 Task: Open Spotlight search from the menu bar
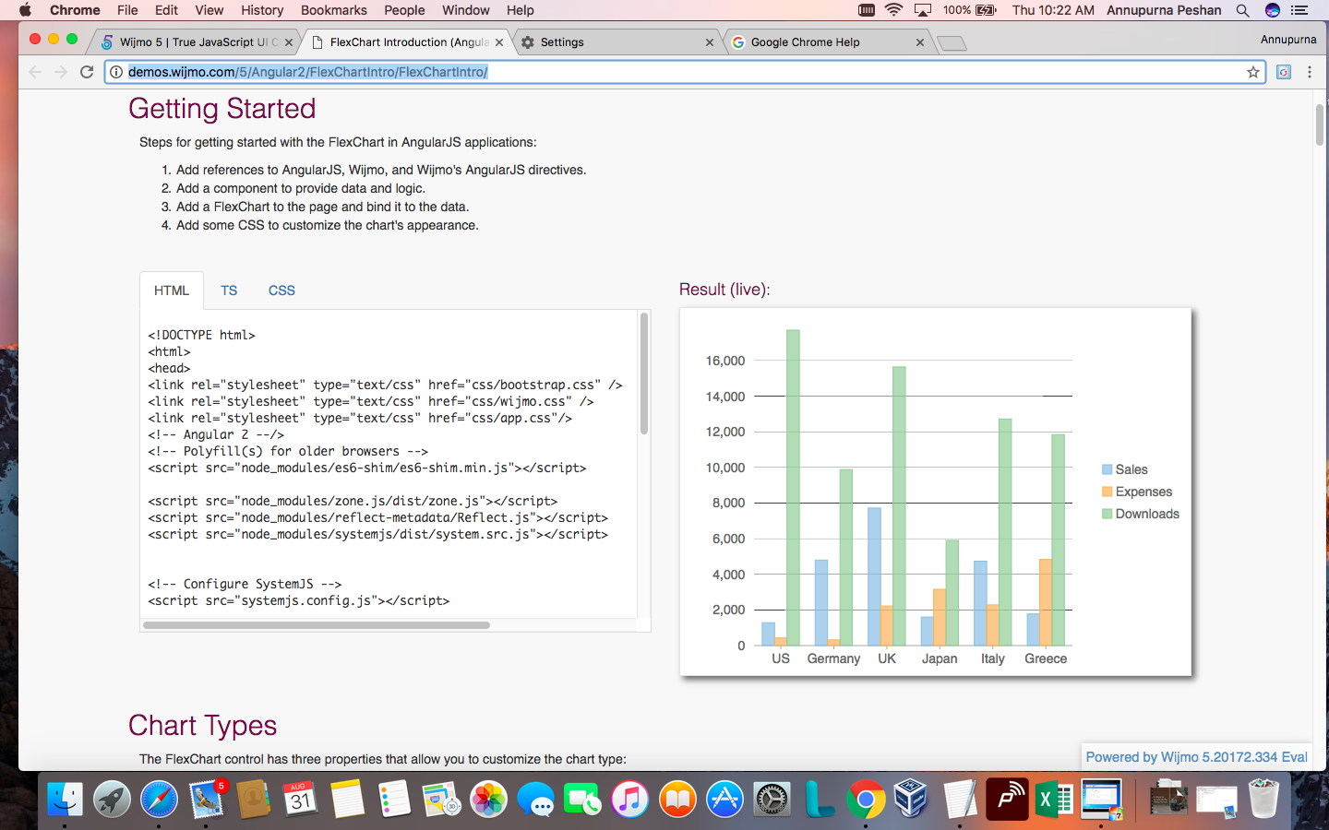click(1242, 10)
